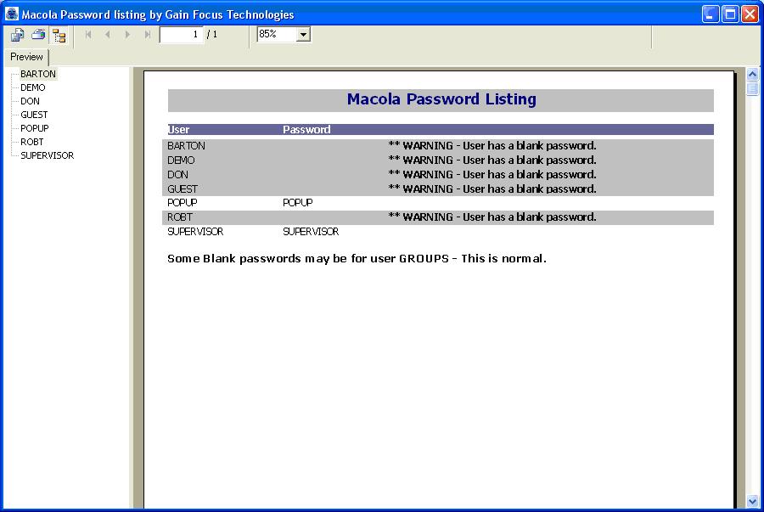The height and width of the screenshot is (512, 764).
Task: Click the '/ 1' total pages label
Action: pos(212,35)
